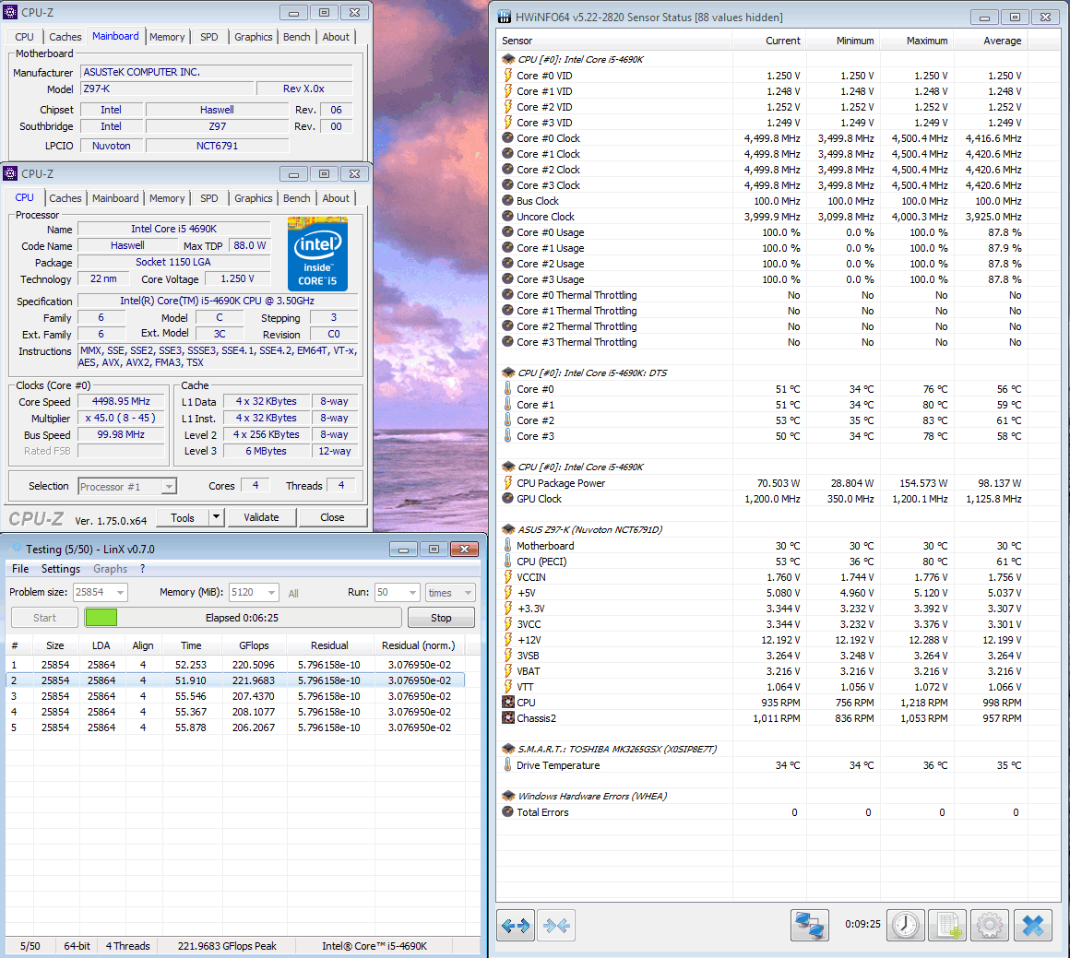The height and width of the screenshot is (958, 1070).
Task: Click the logging sheet with green plus icon
Action: 948,925
